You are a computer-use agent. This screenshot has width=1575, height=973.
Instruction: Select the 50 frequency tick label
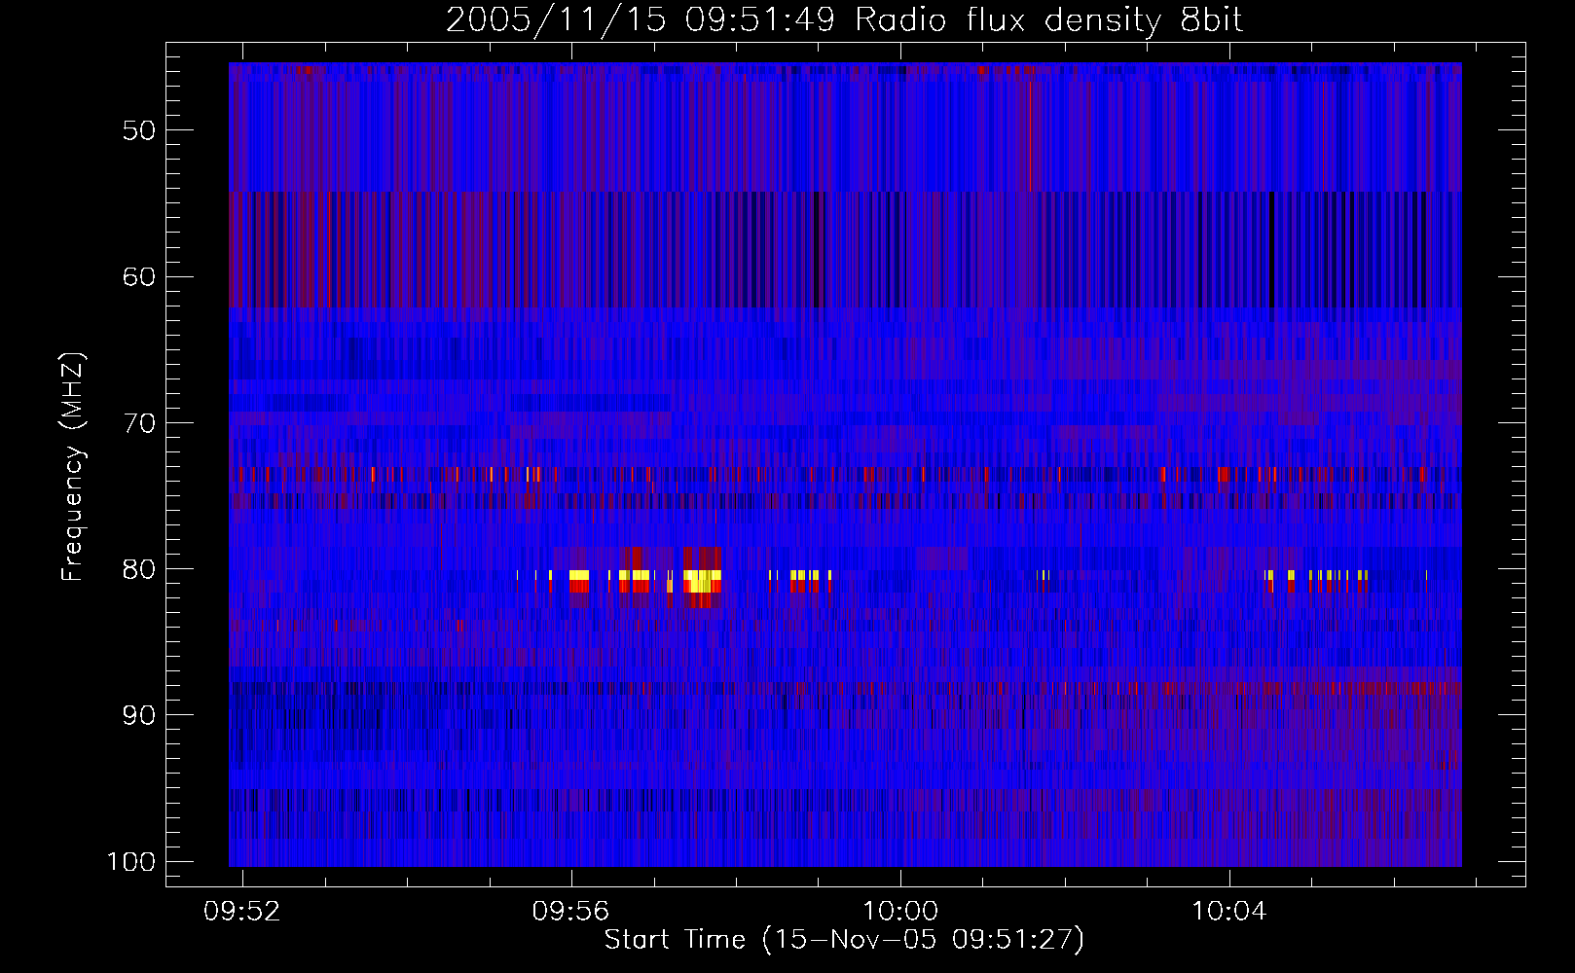point(139,130)
